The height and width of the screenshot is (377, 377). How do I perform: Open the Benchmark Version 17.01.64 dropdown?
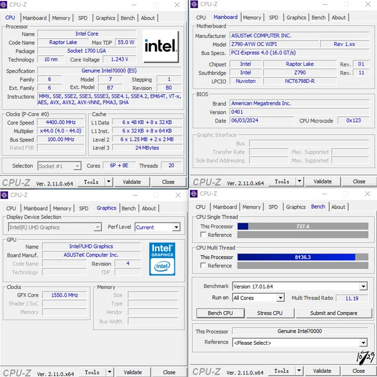click(x=363, y=286)
